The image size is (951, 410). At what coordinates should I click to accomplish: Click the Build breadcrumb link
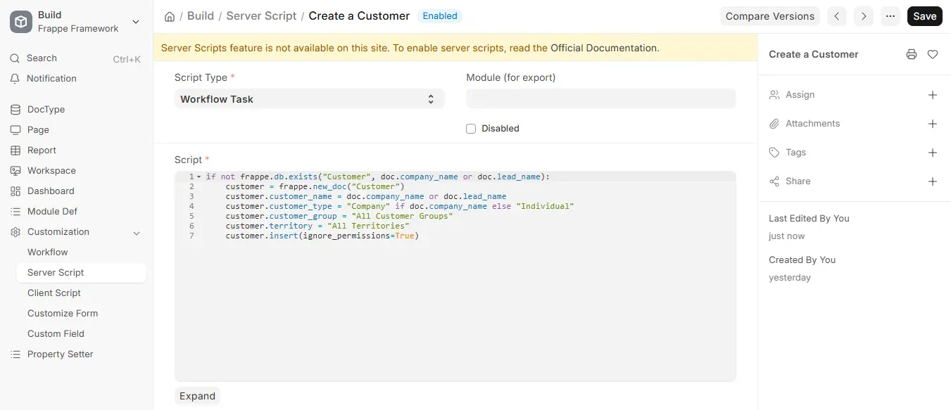coord(201,15)
